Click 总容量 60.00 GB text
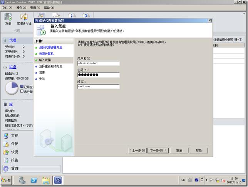The width and height of the screenshot is (248, 187). point(17,78)
